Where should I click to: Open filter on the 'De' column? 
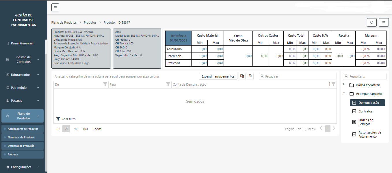pyautogui.click(x=105, y=84)
